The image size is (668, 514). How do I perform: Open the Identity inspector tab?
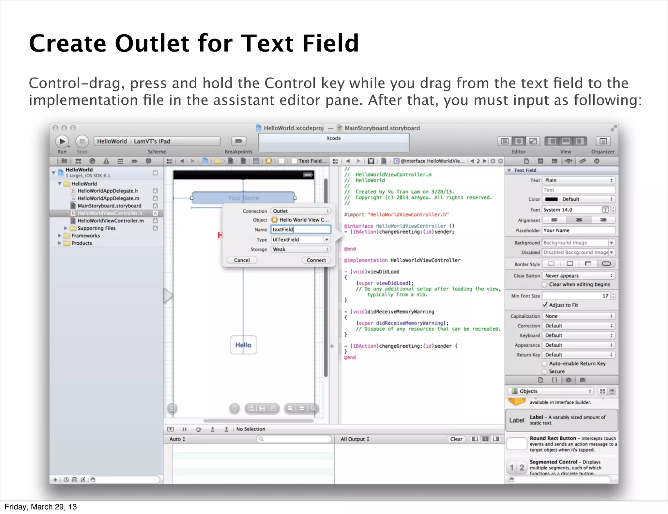[x=554, y=161]
